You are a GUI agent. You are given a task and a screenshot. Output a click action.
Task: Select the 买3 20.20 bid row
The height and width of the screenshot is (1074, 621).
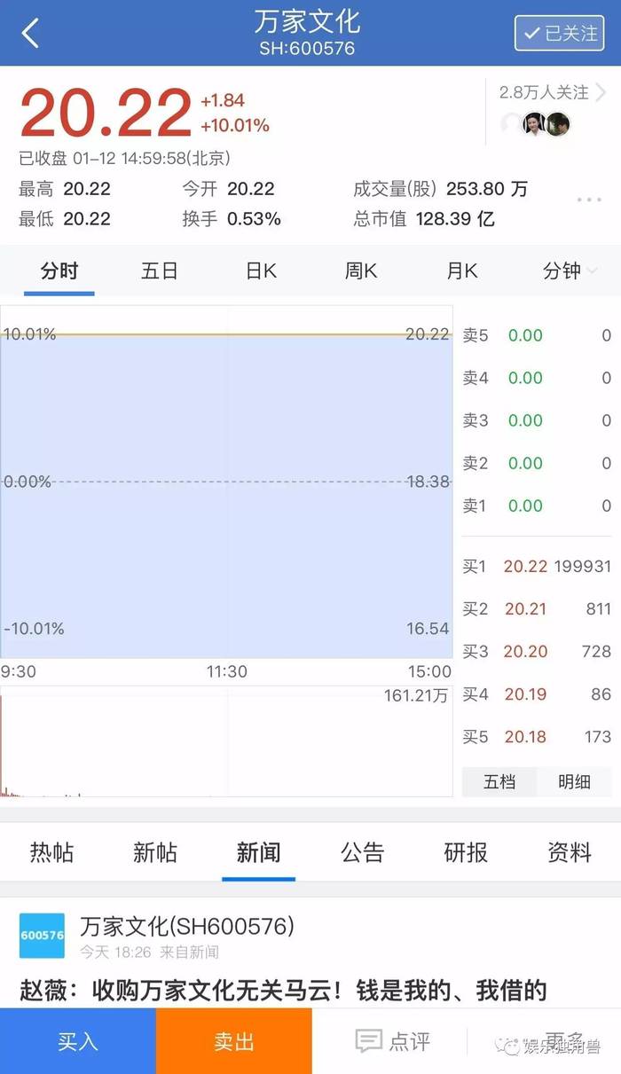[537, 651]
